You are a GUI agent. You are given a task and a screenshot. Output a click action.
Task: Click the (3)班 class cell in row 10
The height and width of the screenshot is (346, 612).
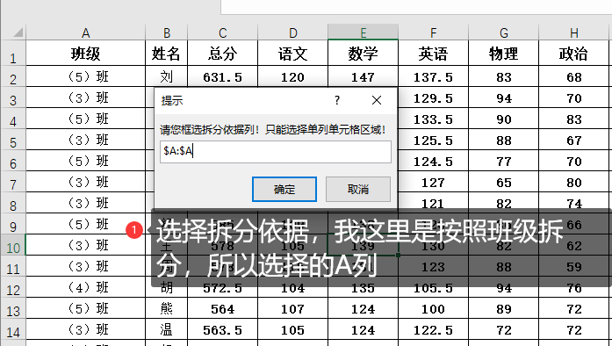(x=86, y=246)
